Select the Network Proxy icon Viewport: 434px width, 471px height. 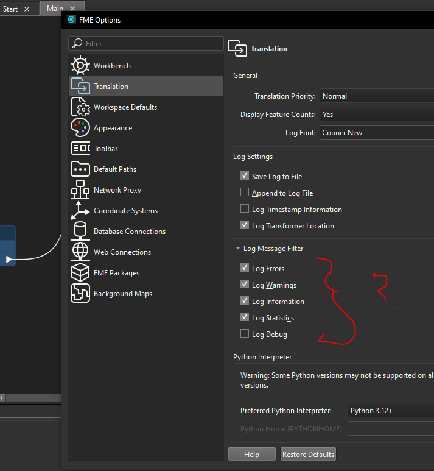click(80, 189)
